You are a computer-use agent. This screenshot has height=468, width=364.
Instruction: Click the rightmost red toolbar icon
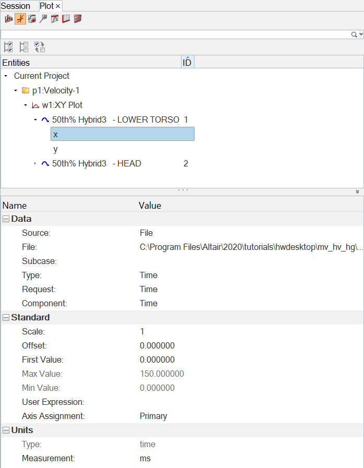tap(78, 19)
